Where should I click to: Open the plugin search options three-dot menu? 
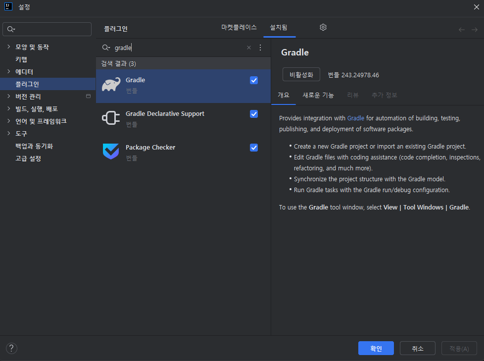[260, 48]
